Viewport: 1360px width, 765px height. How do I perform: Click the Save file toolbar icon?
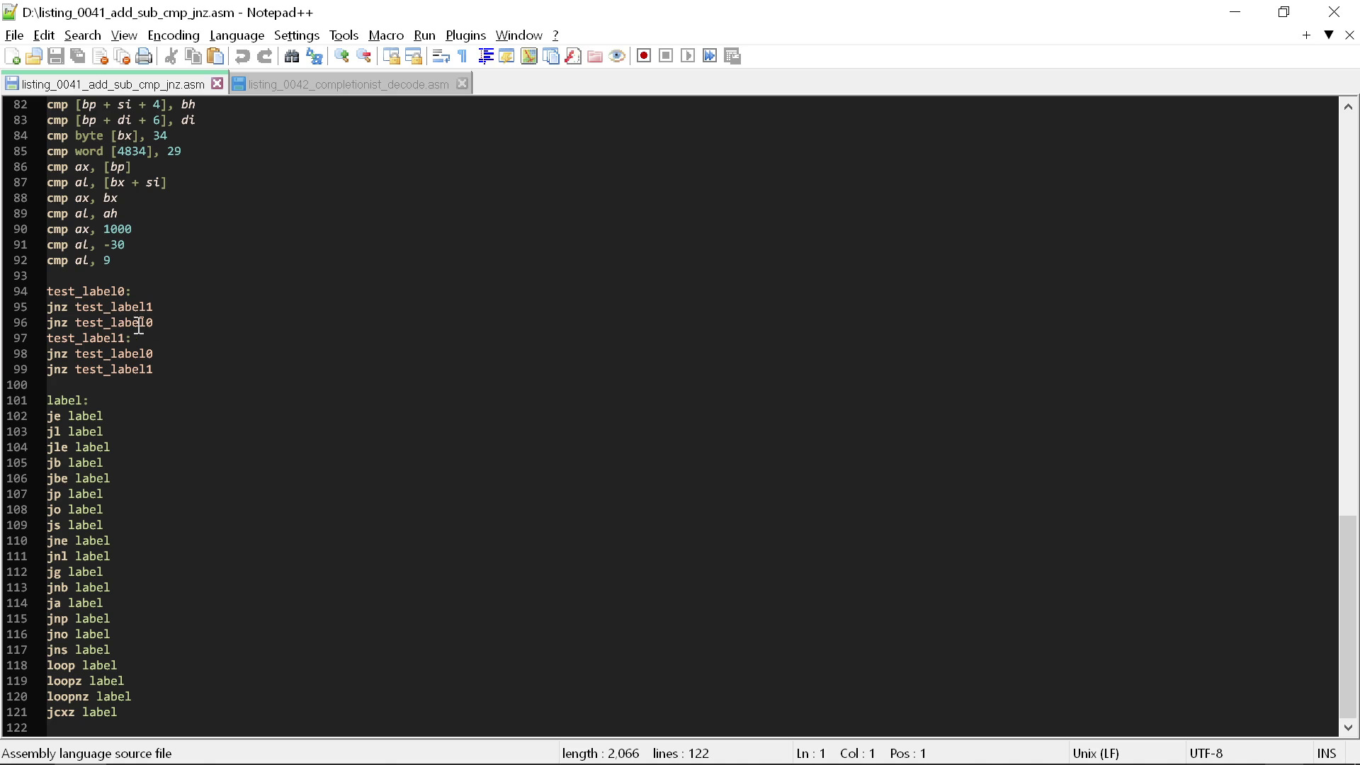56,57
